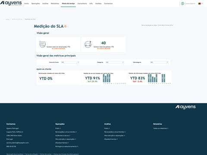Click the YTD 83% bar chart
Screen dimensions: 207x155
point(157,78)
